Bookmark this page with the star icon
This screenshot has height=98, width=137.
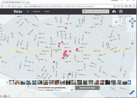tap(114, 6)
